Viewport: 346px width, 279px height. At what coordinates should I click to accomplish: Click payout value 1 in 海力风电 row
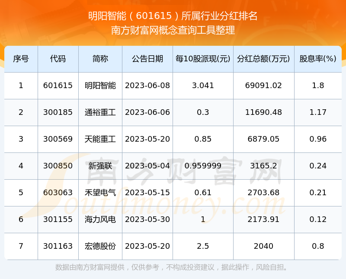tap(203, 219)
